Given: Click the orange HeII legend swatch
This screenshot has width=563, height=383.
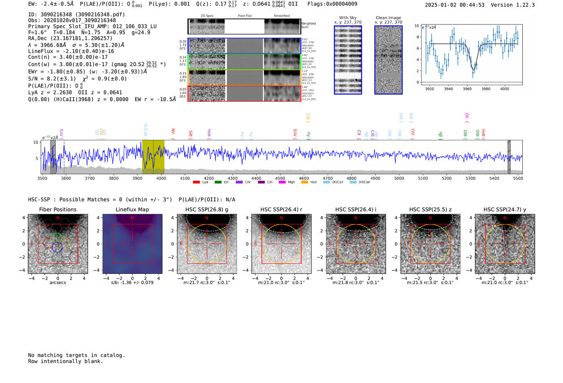Looking at the screenshot, I should pyautogui.click(x=304, y=182).
